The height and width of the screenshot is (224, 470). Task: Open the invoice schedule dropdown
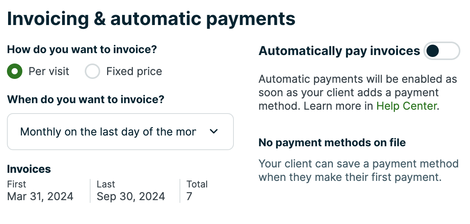(120, 132)
